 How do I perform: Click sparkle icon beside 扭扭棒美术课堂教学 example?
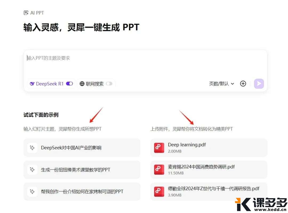(32, 169)
